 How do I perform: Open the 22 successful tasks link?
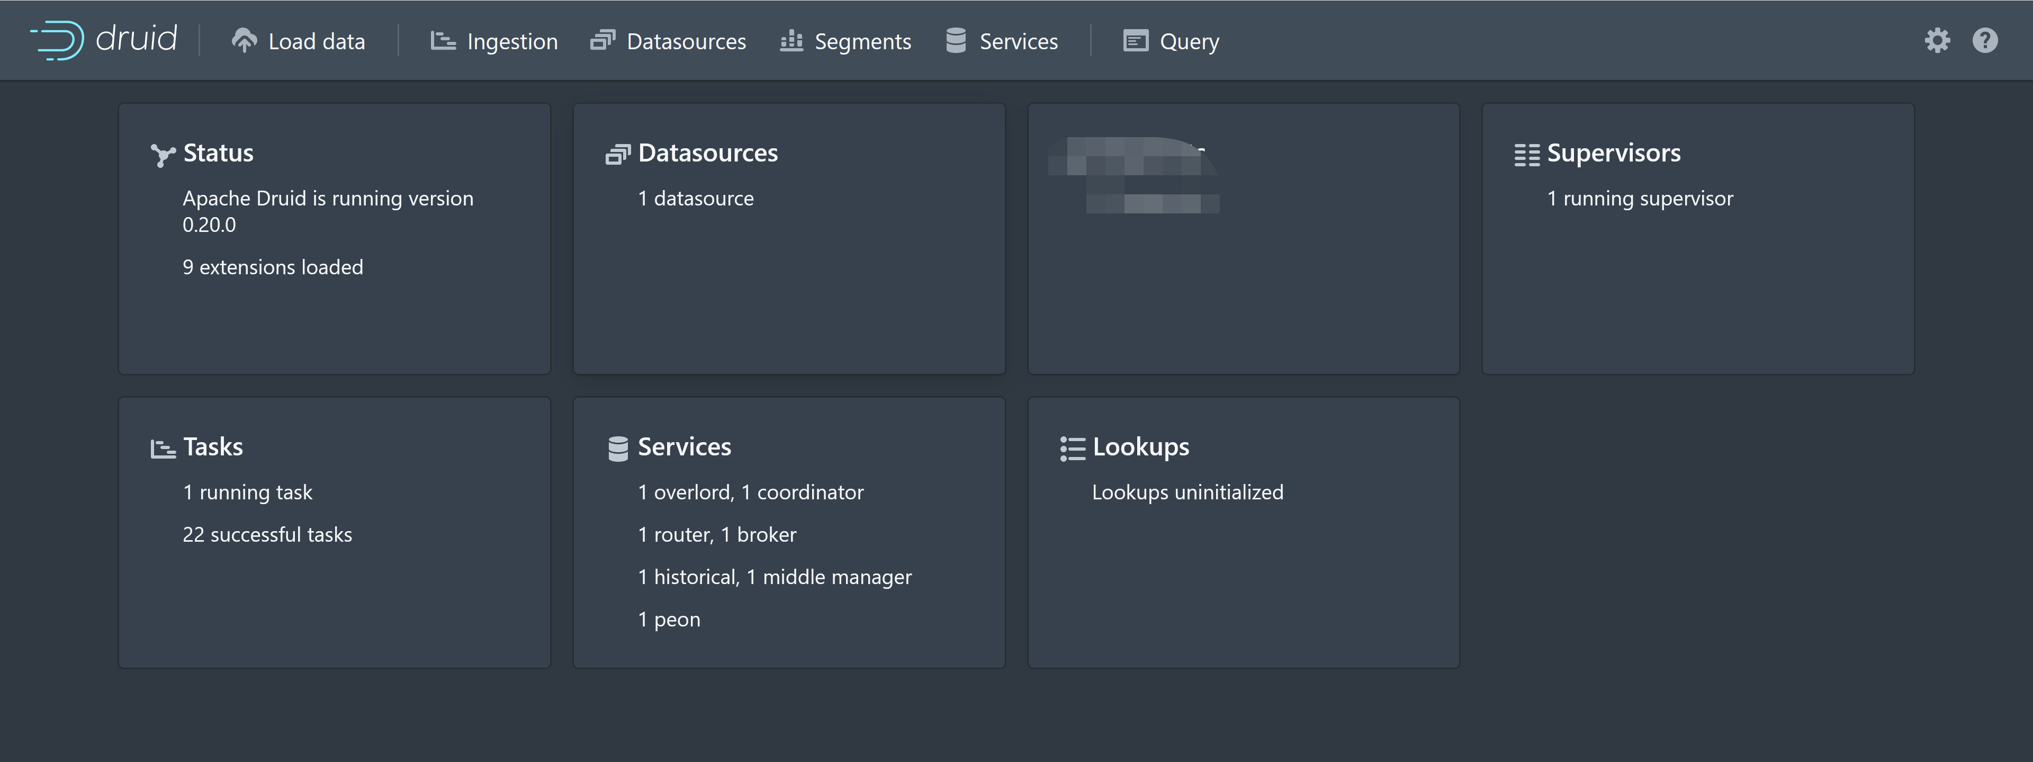click(267, 534)
